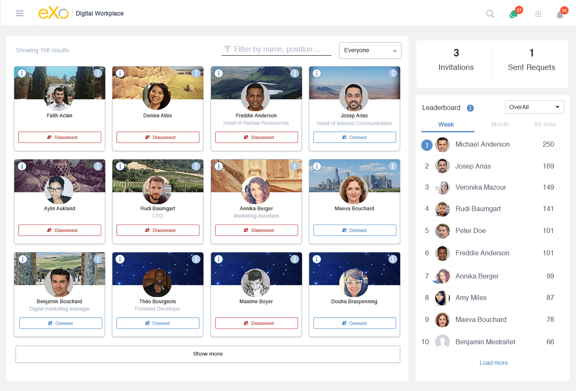
Task: Click info icon on Maeva Bouchard's card
Action: (317, 166)
